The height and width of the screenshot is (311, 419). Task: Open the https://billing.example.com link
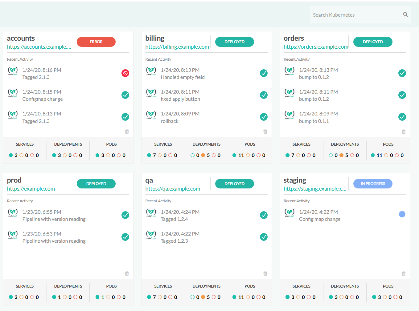[x=177, y=47]
